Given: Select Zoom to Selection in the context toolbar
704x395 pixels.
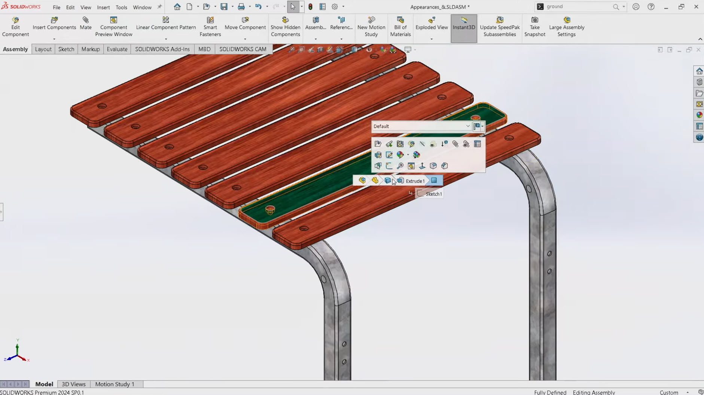Looking at the screenshot, I should click(x=400, y=167).
